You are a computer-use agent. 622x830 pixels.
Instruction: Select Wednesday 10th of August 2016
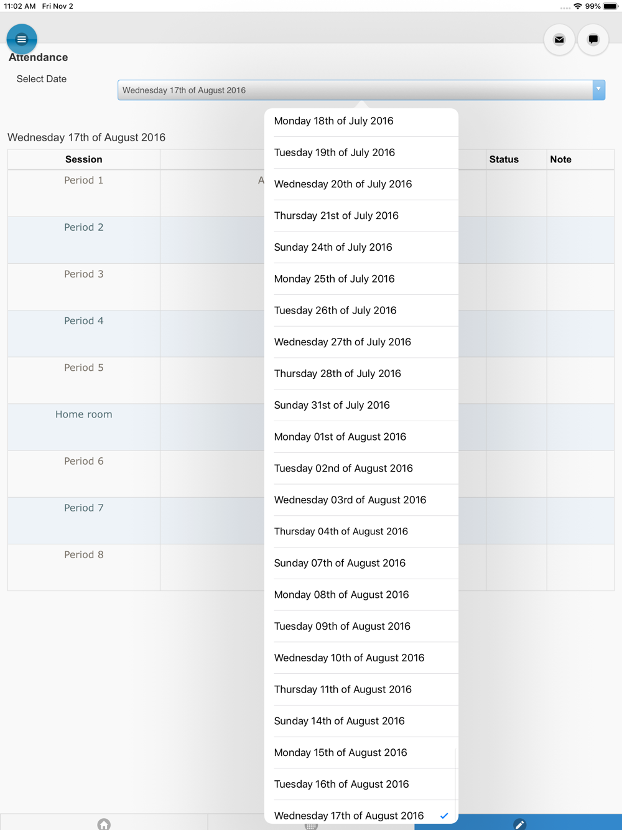pyautogui.click(x=361, y=658)
